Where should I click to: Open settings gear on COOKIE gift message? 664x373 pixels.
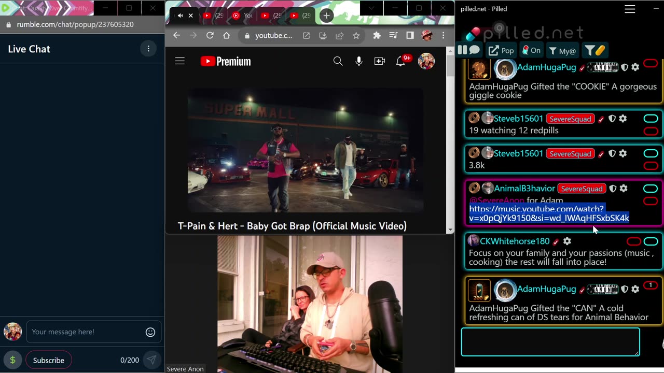click(635, 67)
